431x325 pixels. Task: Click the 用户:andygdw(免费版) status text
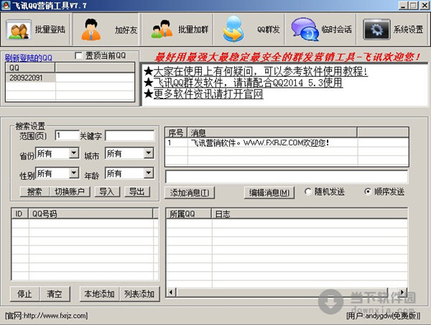(384, 316)
